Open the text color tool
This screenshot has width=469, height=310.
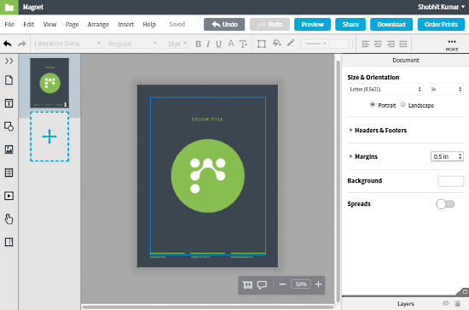coord(231,44)
